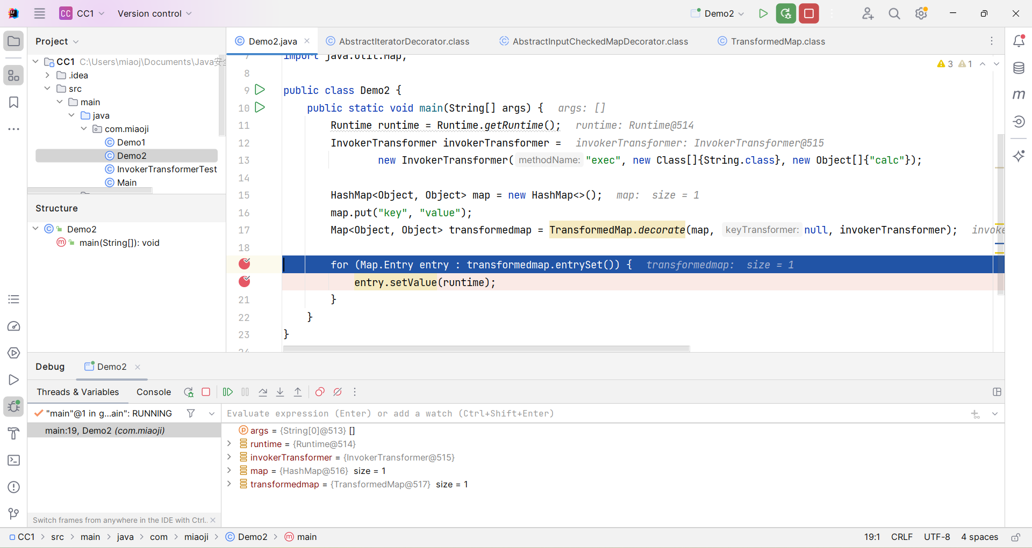This screenshot has height=548, width=1032.
Task: Open the Version control menu
Action: coord(154,13)
